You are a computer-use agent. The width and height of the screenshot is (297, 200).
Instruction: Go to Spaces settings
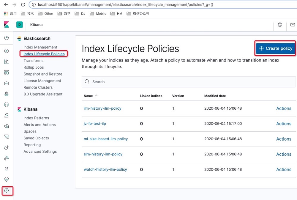click(x=30, y=131)
